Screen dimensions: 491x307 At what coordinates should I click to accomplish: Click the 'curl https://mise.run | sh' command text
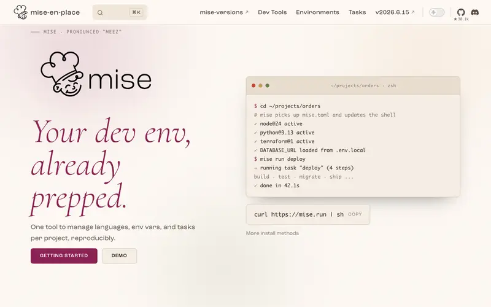pos(299,214)
